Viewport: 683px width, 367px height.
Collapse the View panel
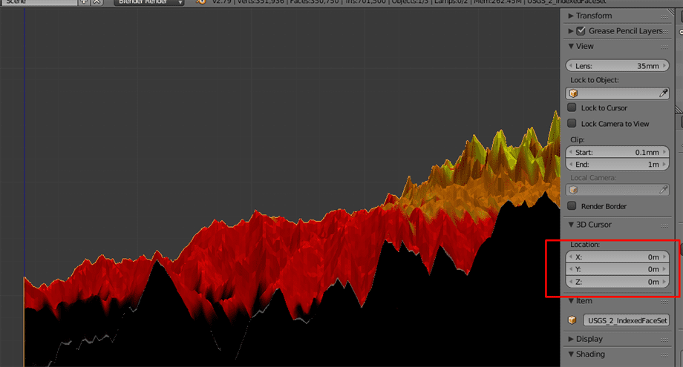point(571,46)
